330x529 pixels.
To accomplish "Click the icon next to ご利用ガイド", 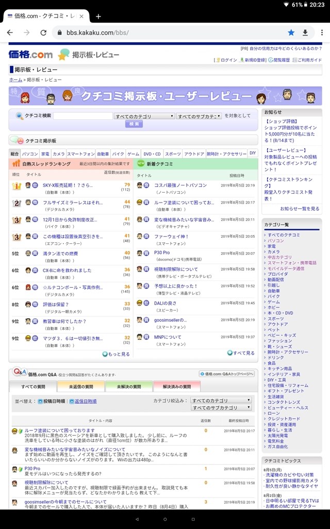I will 295,60.
